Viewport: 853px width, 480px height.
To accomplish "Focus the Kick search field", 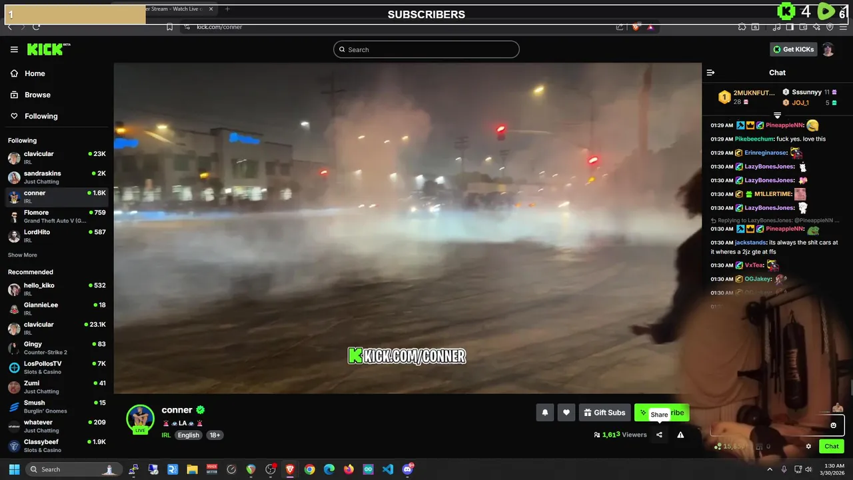I will click(x=426, y=49).
